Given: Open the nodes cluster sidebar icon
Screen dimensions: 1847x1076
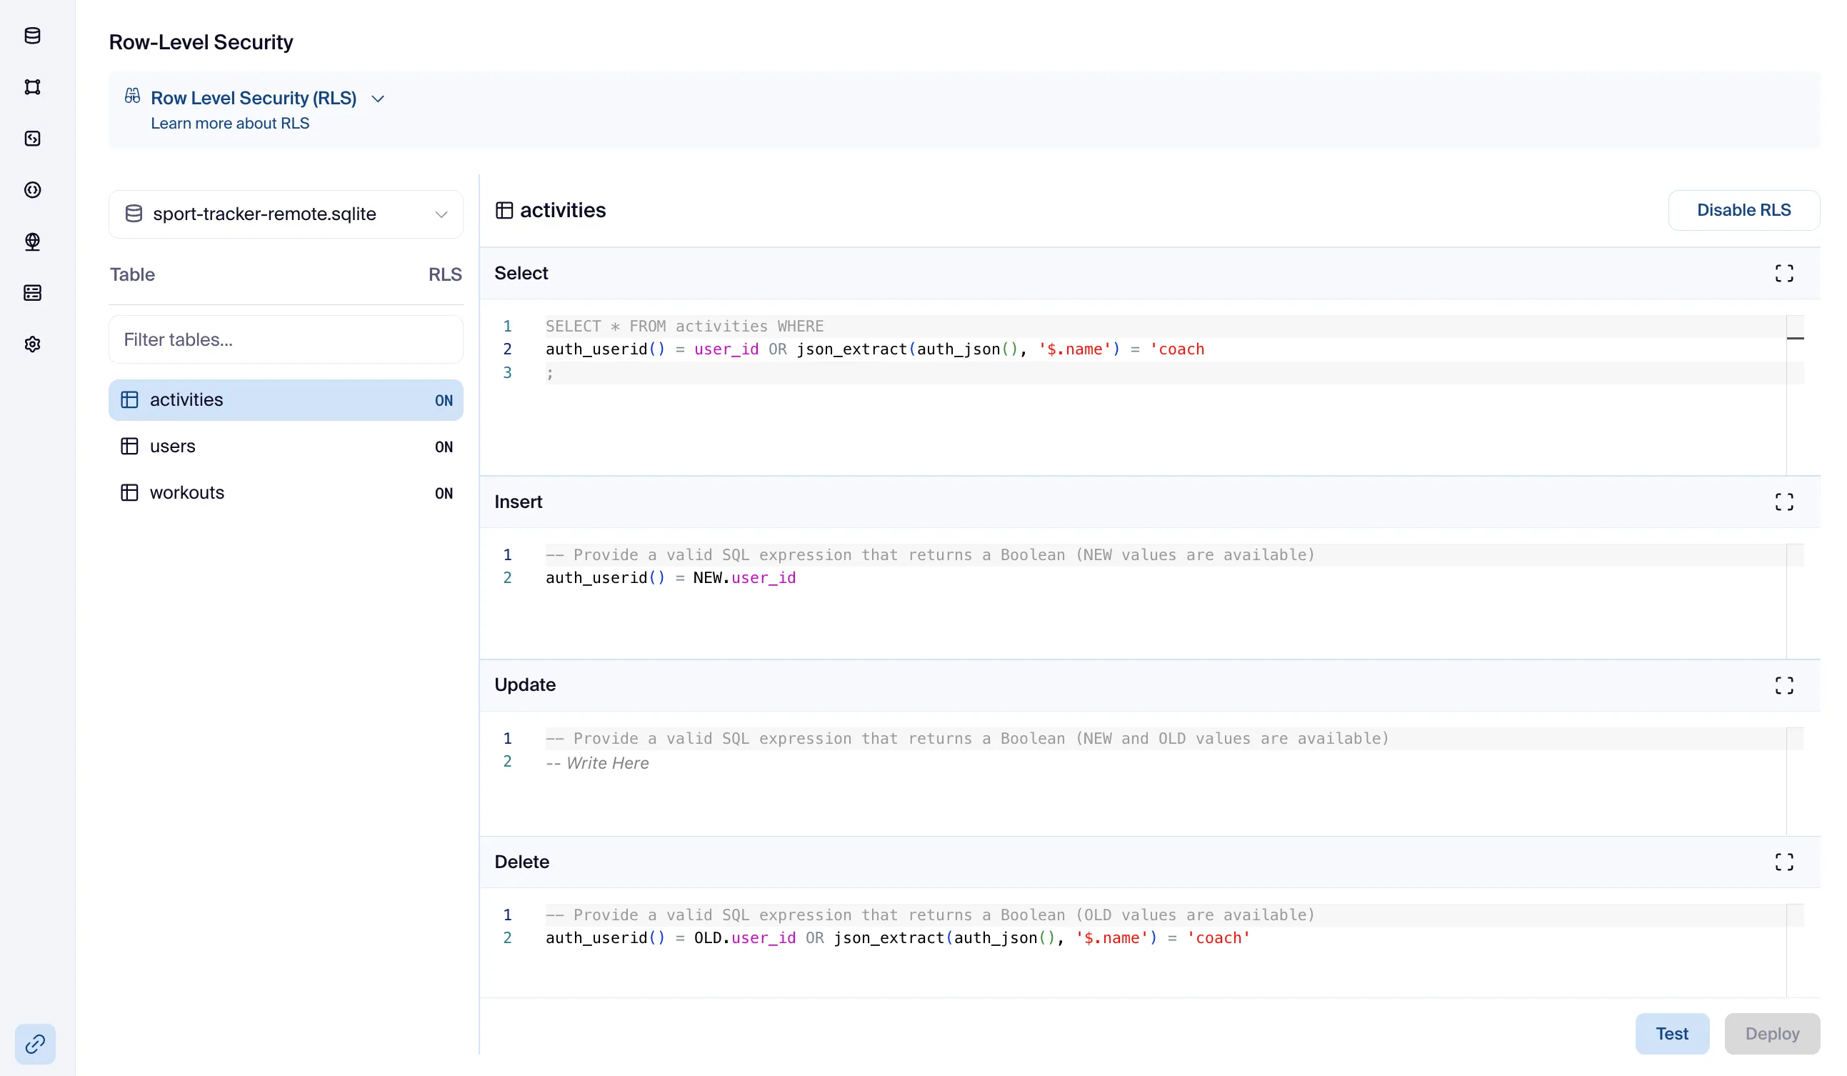Looking at the screenshot, I should [x=32, y=87].
